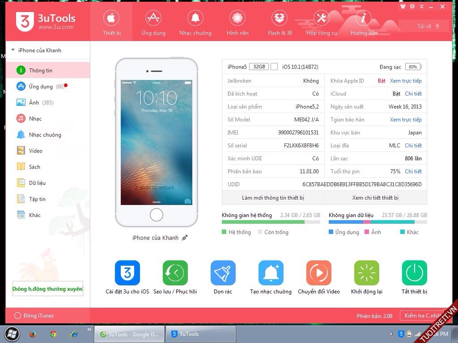The height and width of the screenshot is (343, 458).
Task: Collapse the iPhone của Khanh device tree
Action: (13, 50)
